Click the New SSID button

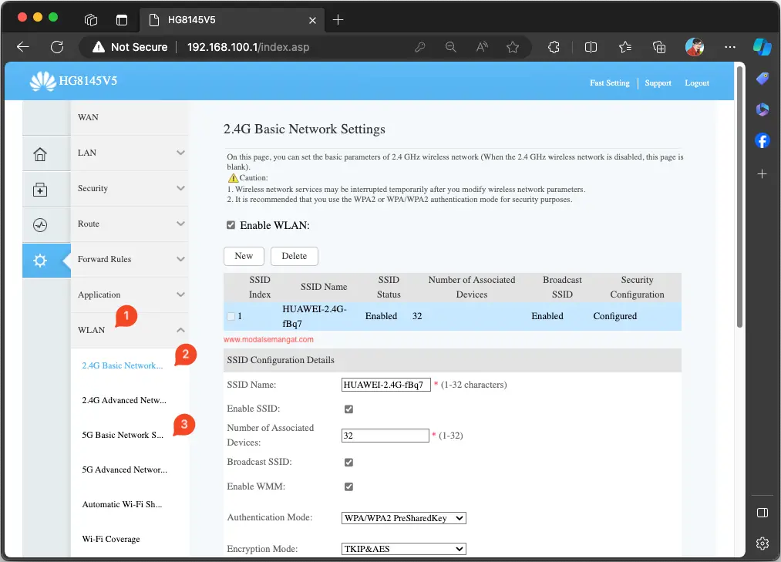tap(244, 256)
